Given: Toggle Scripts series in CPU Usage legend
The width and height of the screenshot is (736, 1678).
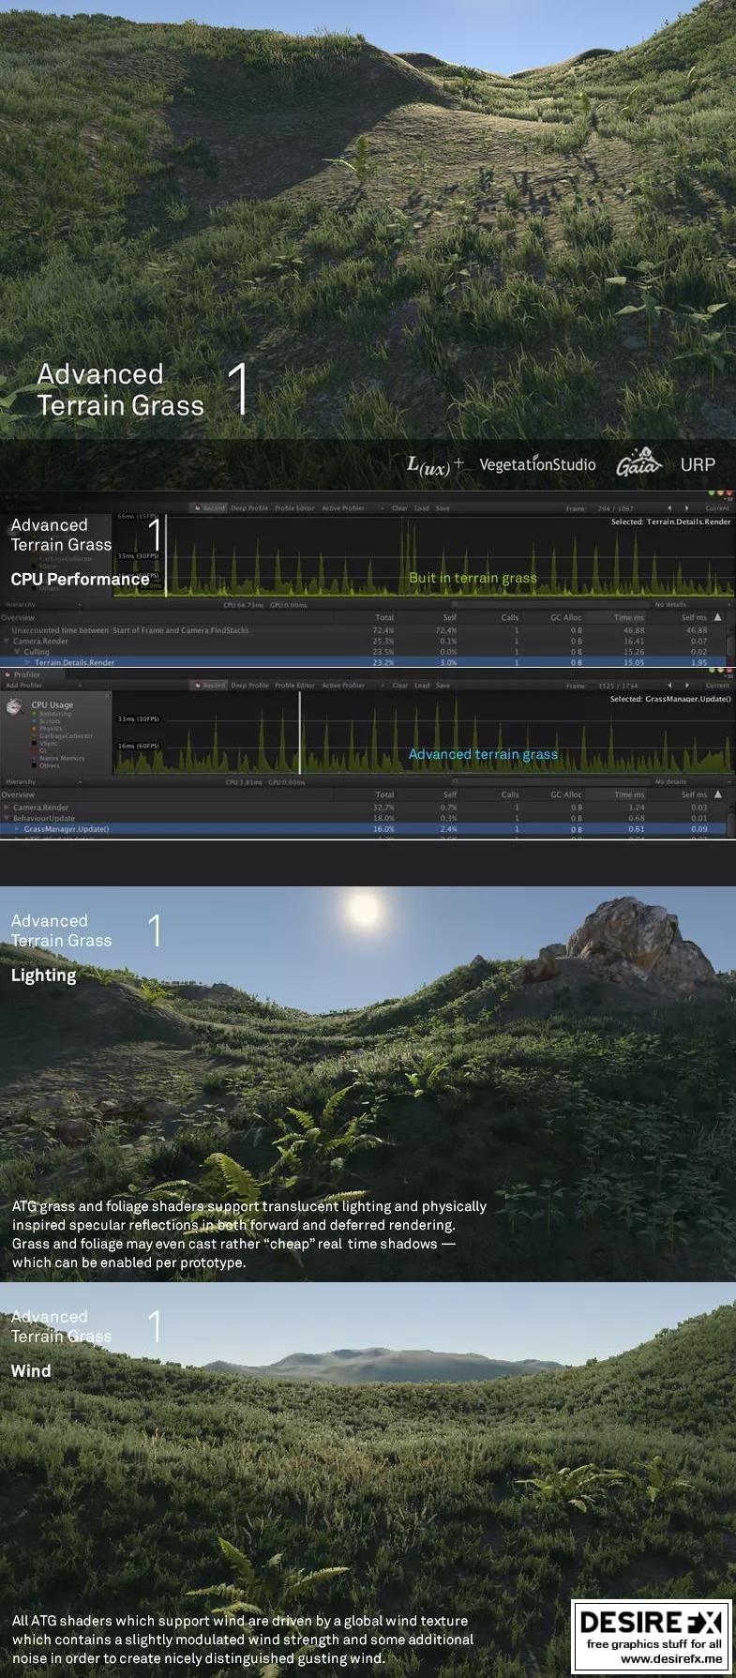Looking at the screenshot, I should click(47, 721).
